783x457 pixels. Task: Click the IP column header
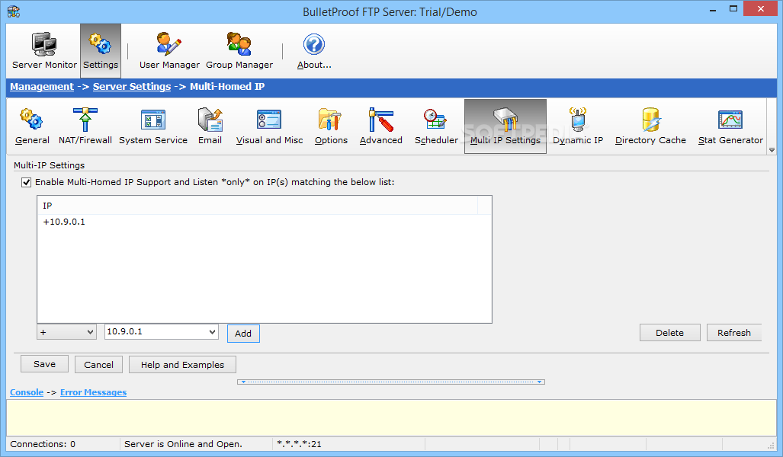257,206
